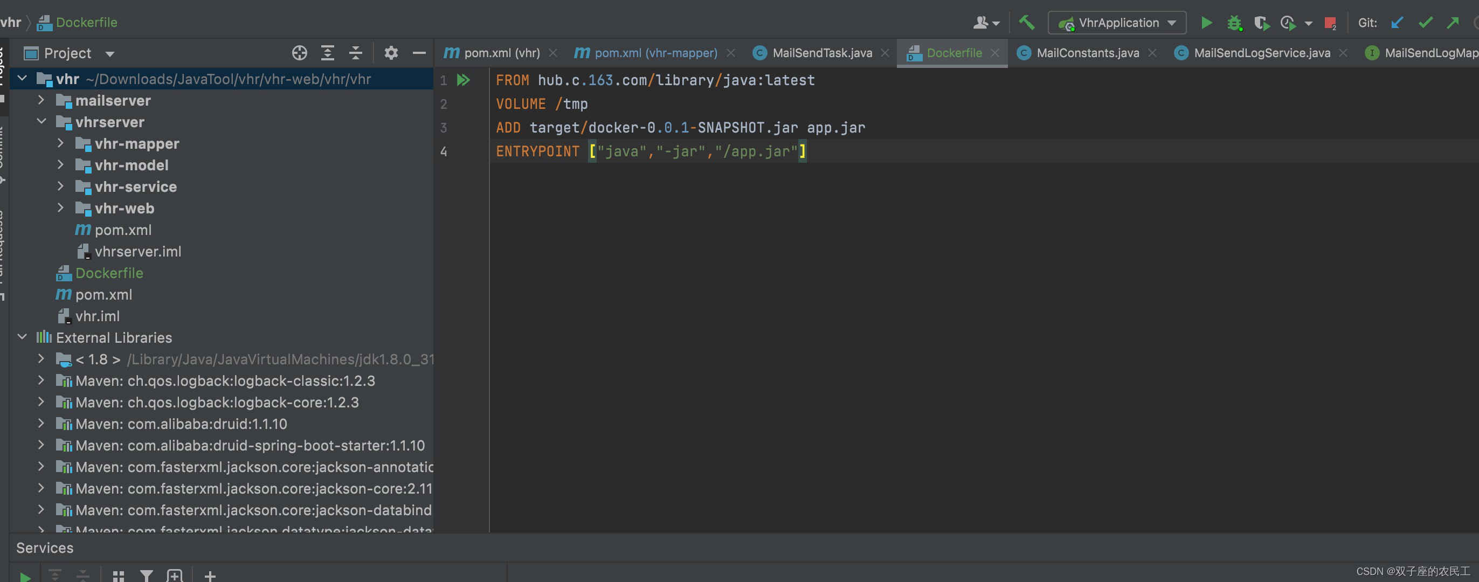Screen dimensions: 1479x582
Task: Collapse all in Project view
Action: 356,53
